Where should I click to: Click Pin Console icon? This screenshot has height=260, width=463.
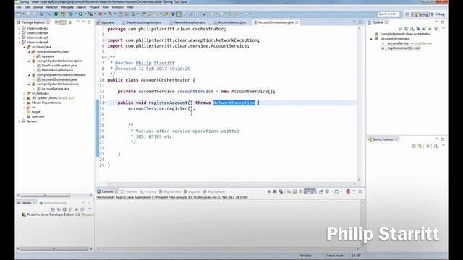320,191
